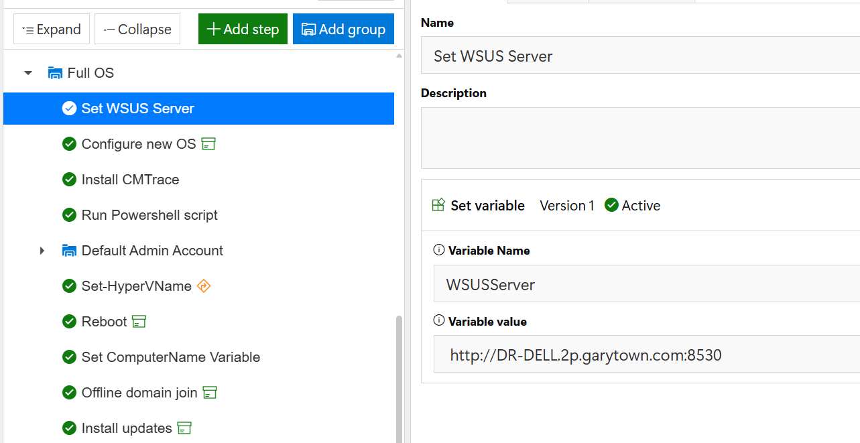Viewport: 860px width, 443px height.
Task: Click the Expand button
Action: coord(52,29)
